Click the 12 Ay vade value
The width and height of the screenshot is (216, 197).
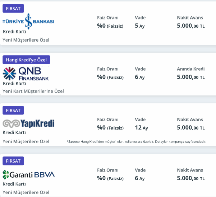pos(141,128)
